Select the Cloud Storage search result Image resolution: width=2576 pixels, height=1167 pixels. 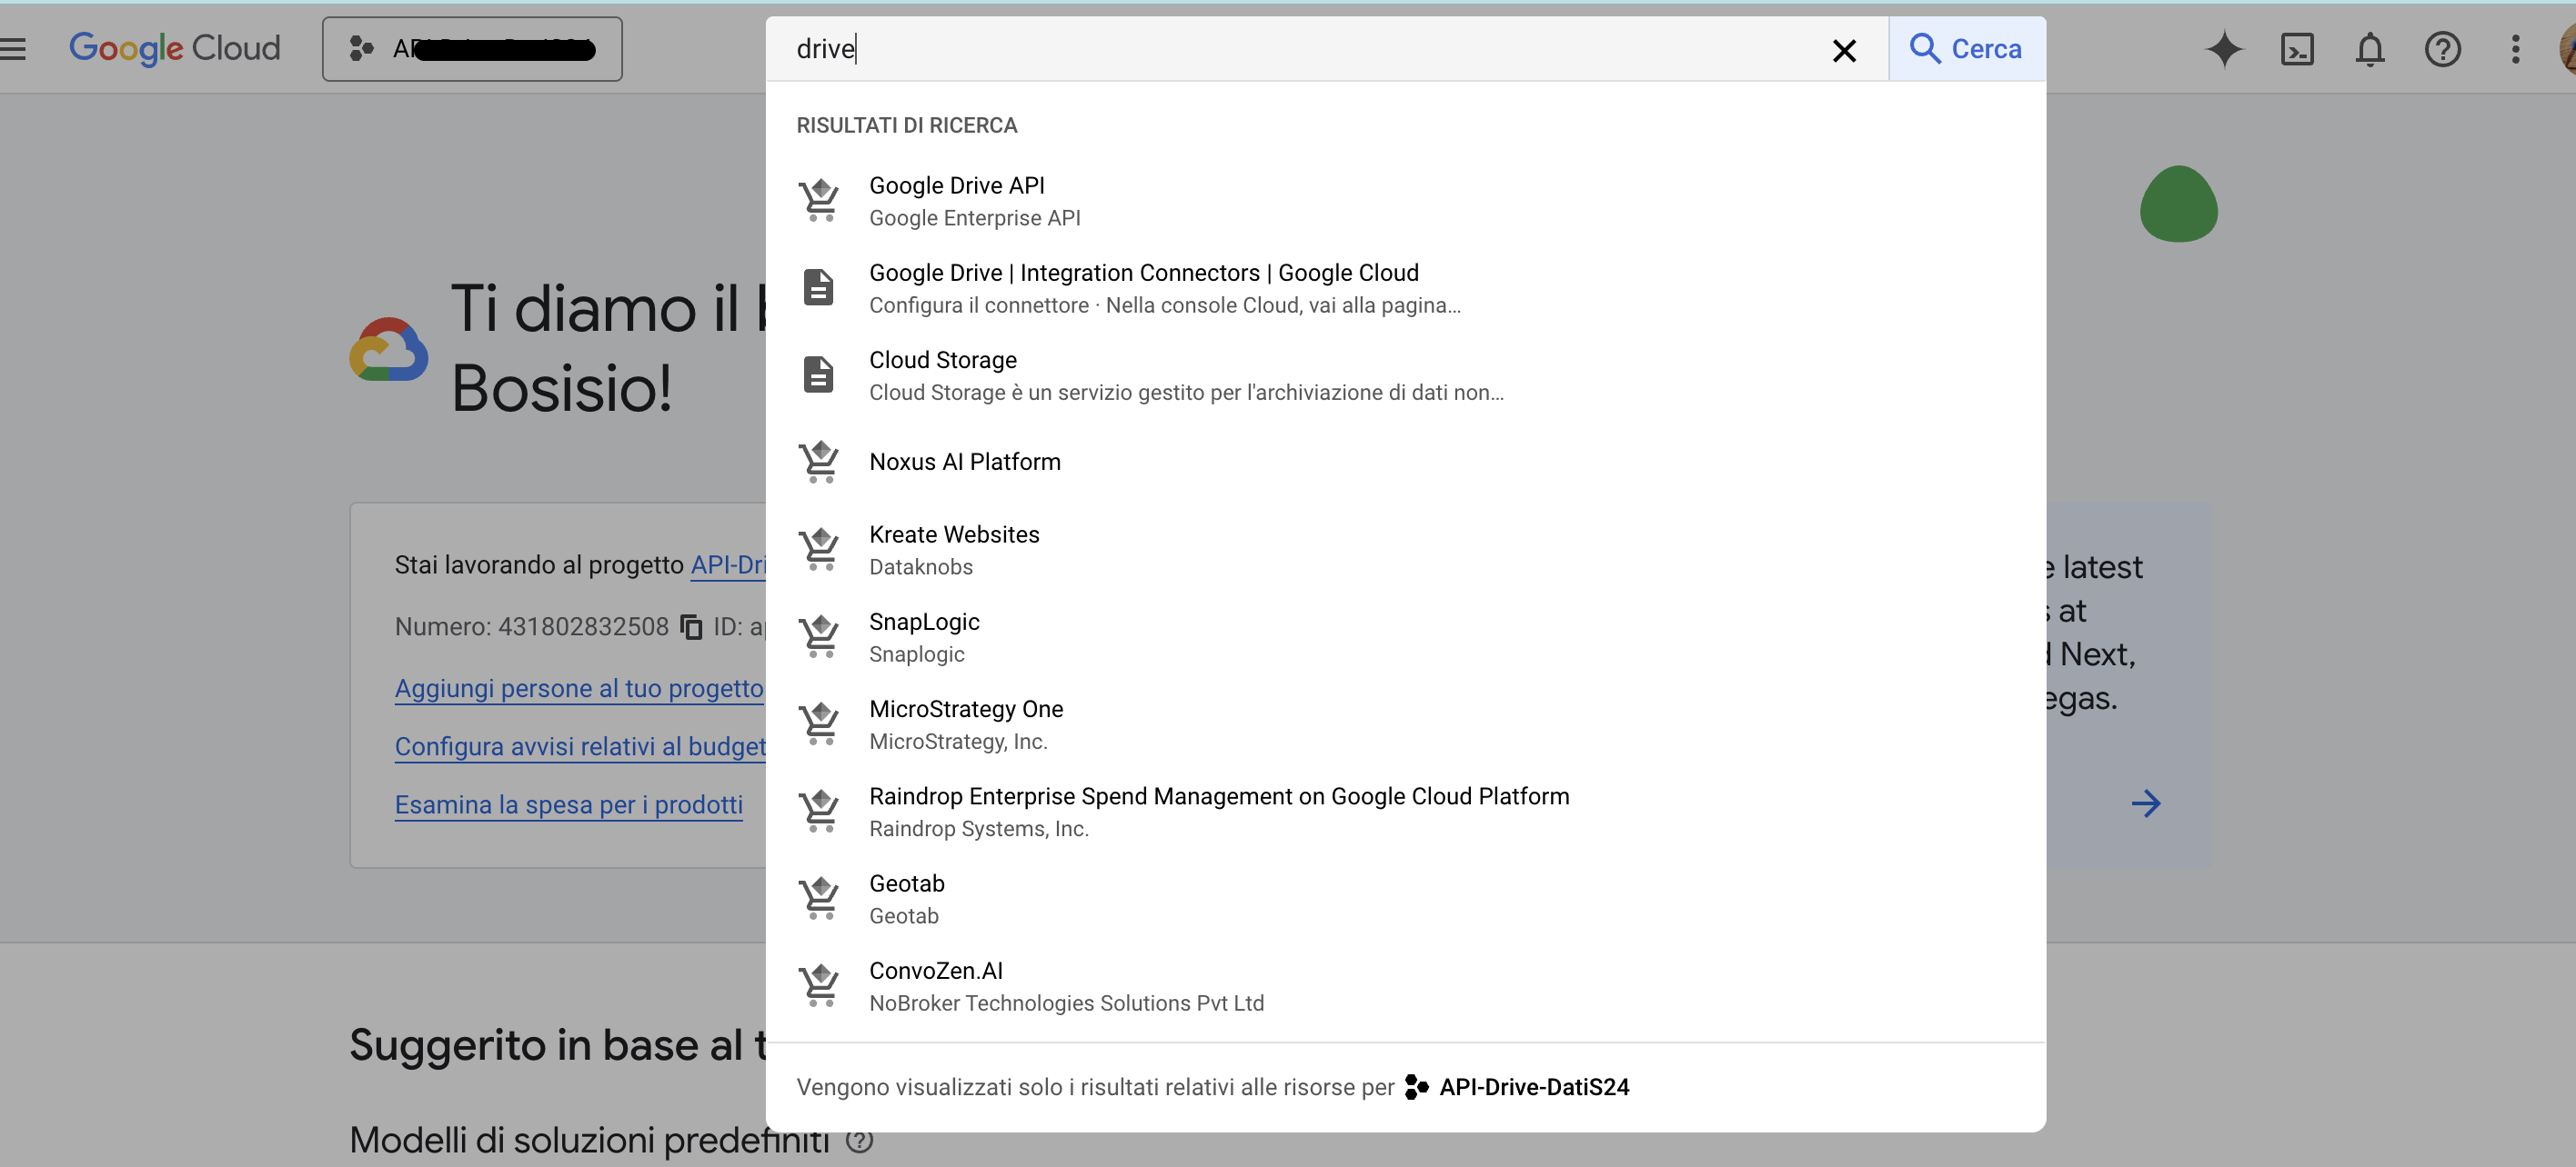coord(942,374)
